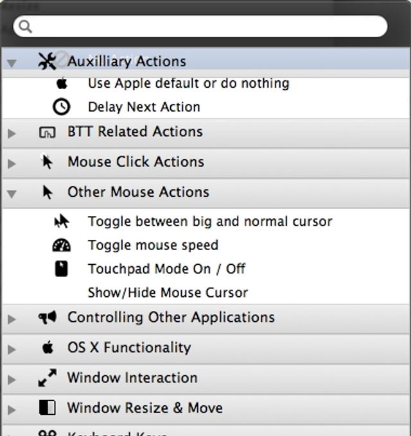Click the cursor icon beside Mouse Click Actions
Viewport: 411px width, 436px height.
[x=47, y=162]
